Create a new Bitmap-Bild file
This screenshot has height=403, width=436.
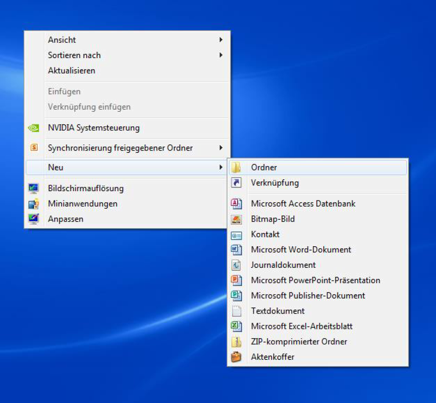272,219
